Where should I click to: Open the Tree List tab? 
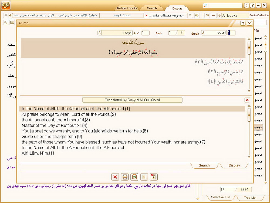250,198
